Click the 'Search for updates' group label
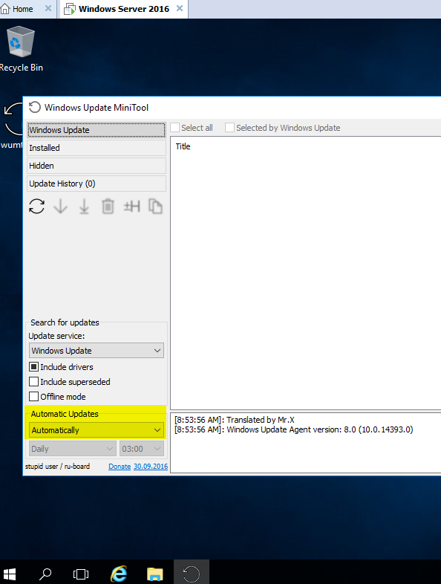The height and width of the screenshot is (584, 441). [65, 322]
